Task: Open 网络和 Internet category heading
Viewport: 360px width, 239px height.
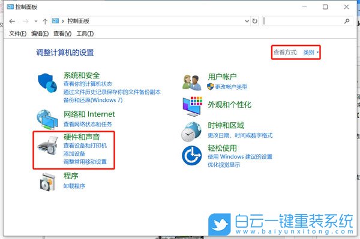Action: click(89, 114)
